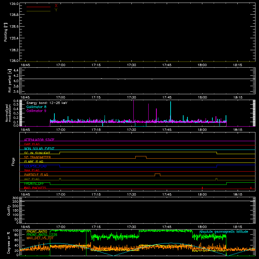The width and height of the screenshot is (259, 259).
Task: Click the 0.3 tick on modulation axis
Action: point(16,113)
